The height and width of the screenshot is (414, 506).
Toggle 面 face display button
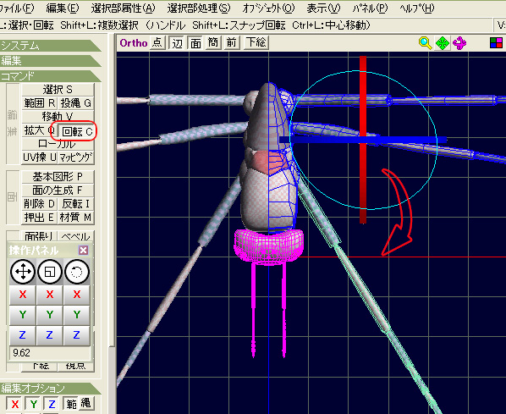coord(195,42)
